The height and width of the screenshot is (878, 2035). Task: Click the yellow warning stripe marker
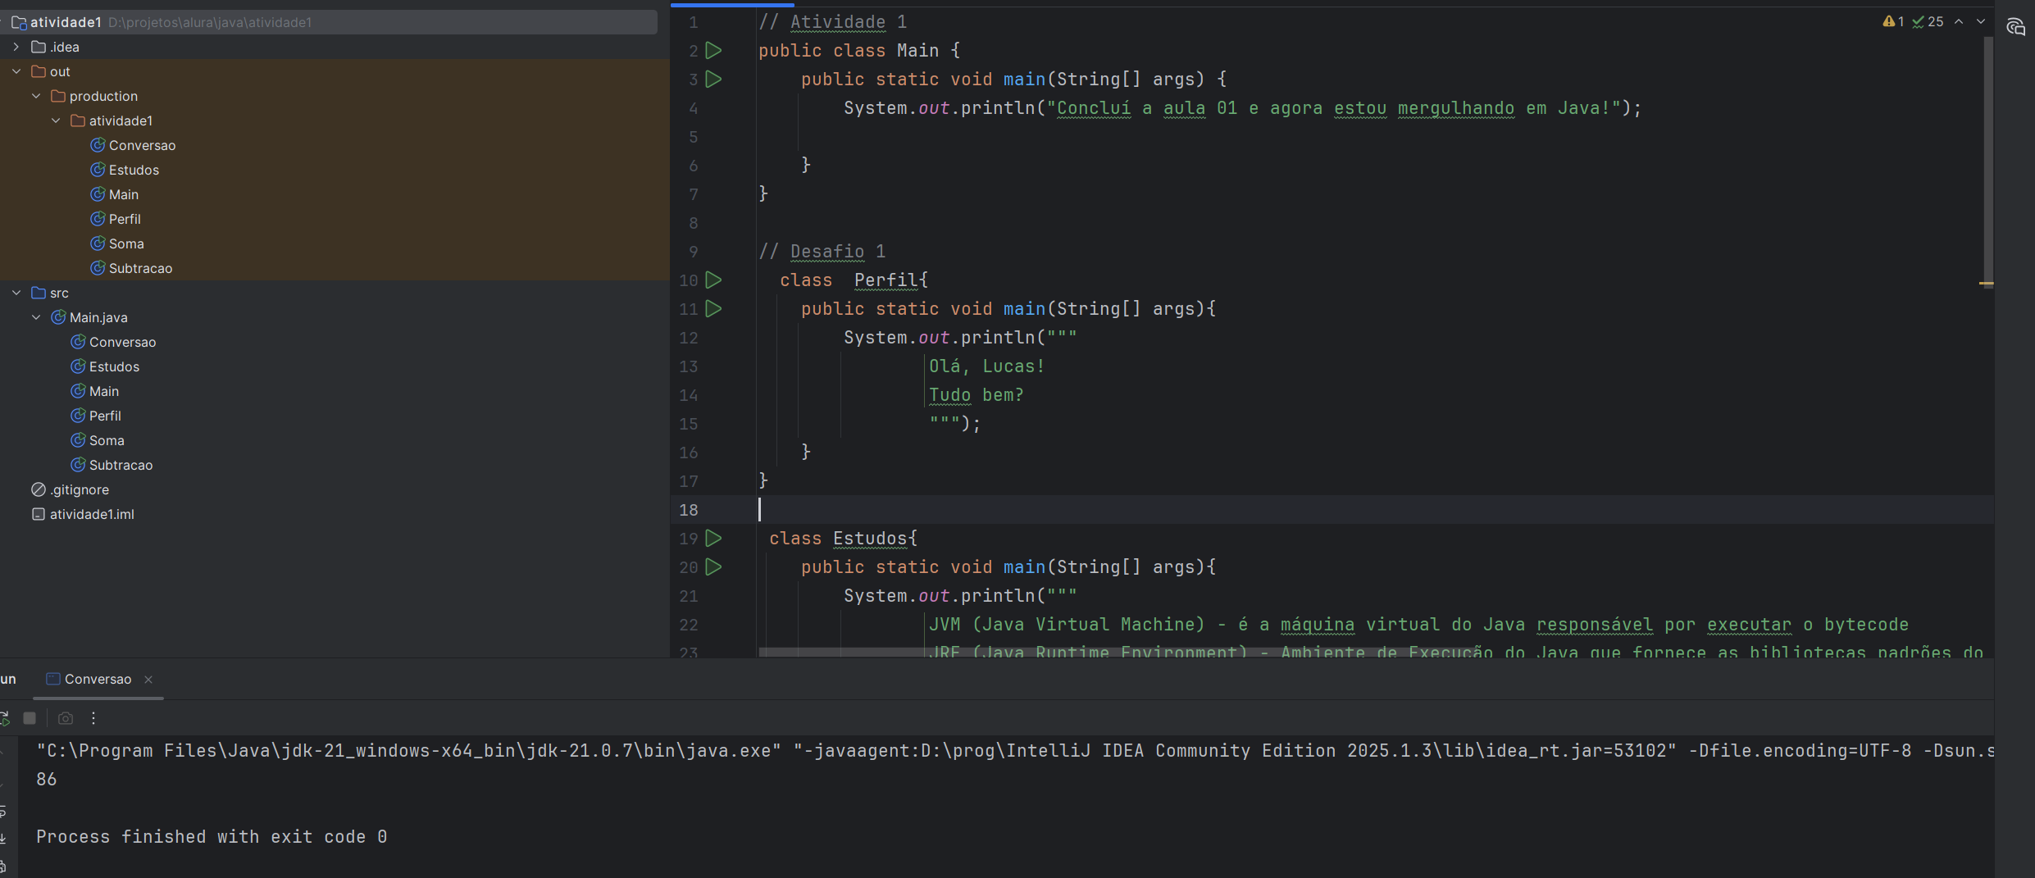[1987, 284]
